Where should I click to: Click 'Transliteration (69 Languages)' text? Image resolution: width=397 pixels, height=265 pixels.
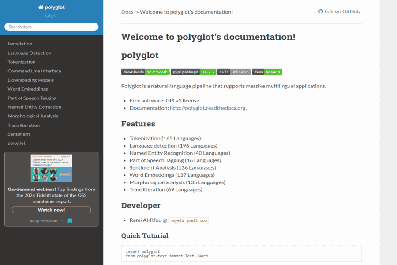166,189
